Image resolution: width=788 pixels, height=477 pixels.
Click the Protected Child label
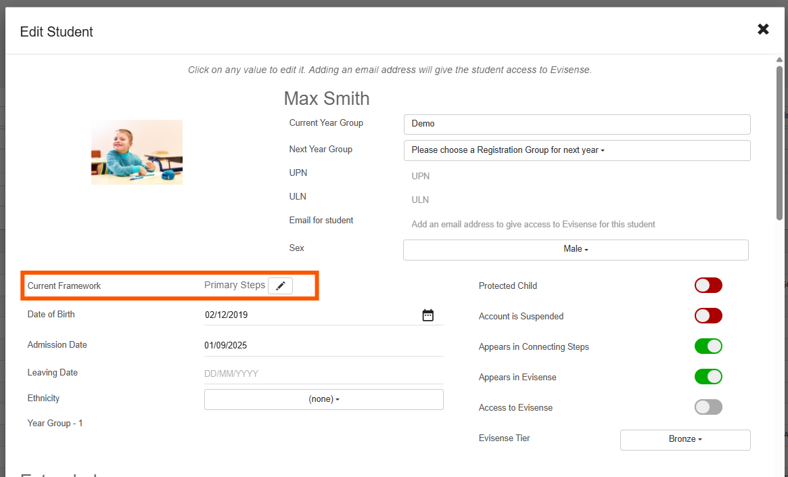click(x=507, y=286)
